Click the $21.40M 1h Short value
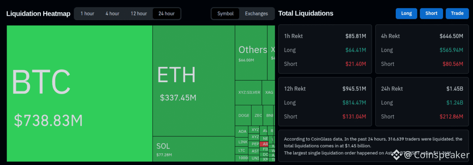Viewport: 473px width, 165px height. 356,64
